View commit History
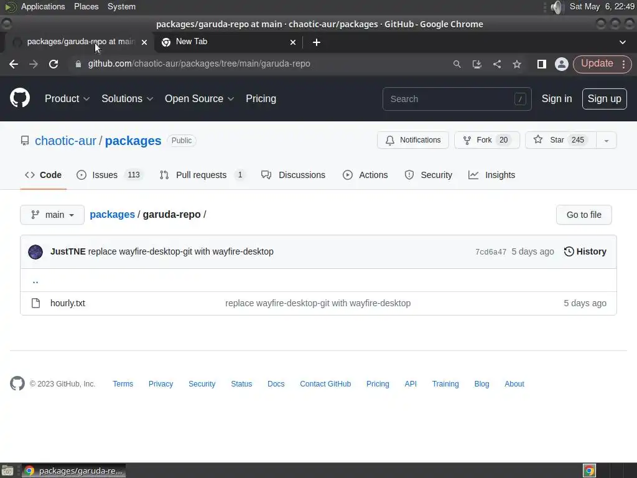Screen dimensions: 637x478 [585, 251]
